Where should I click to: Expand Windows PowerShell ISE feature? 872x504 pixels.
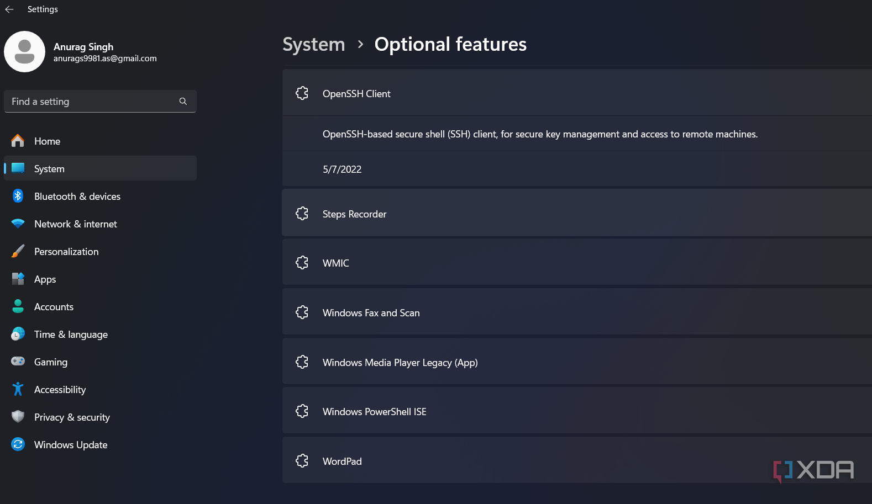577,411
